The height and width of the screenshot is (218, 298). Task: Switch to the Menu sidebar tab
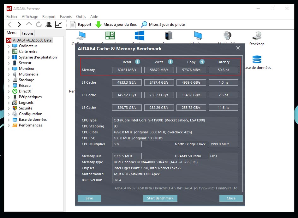12,33
